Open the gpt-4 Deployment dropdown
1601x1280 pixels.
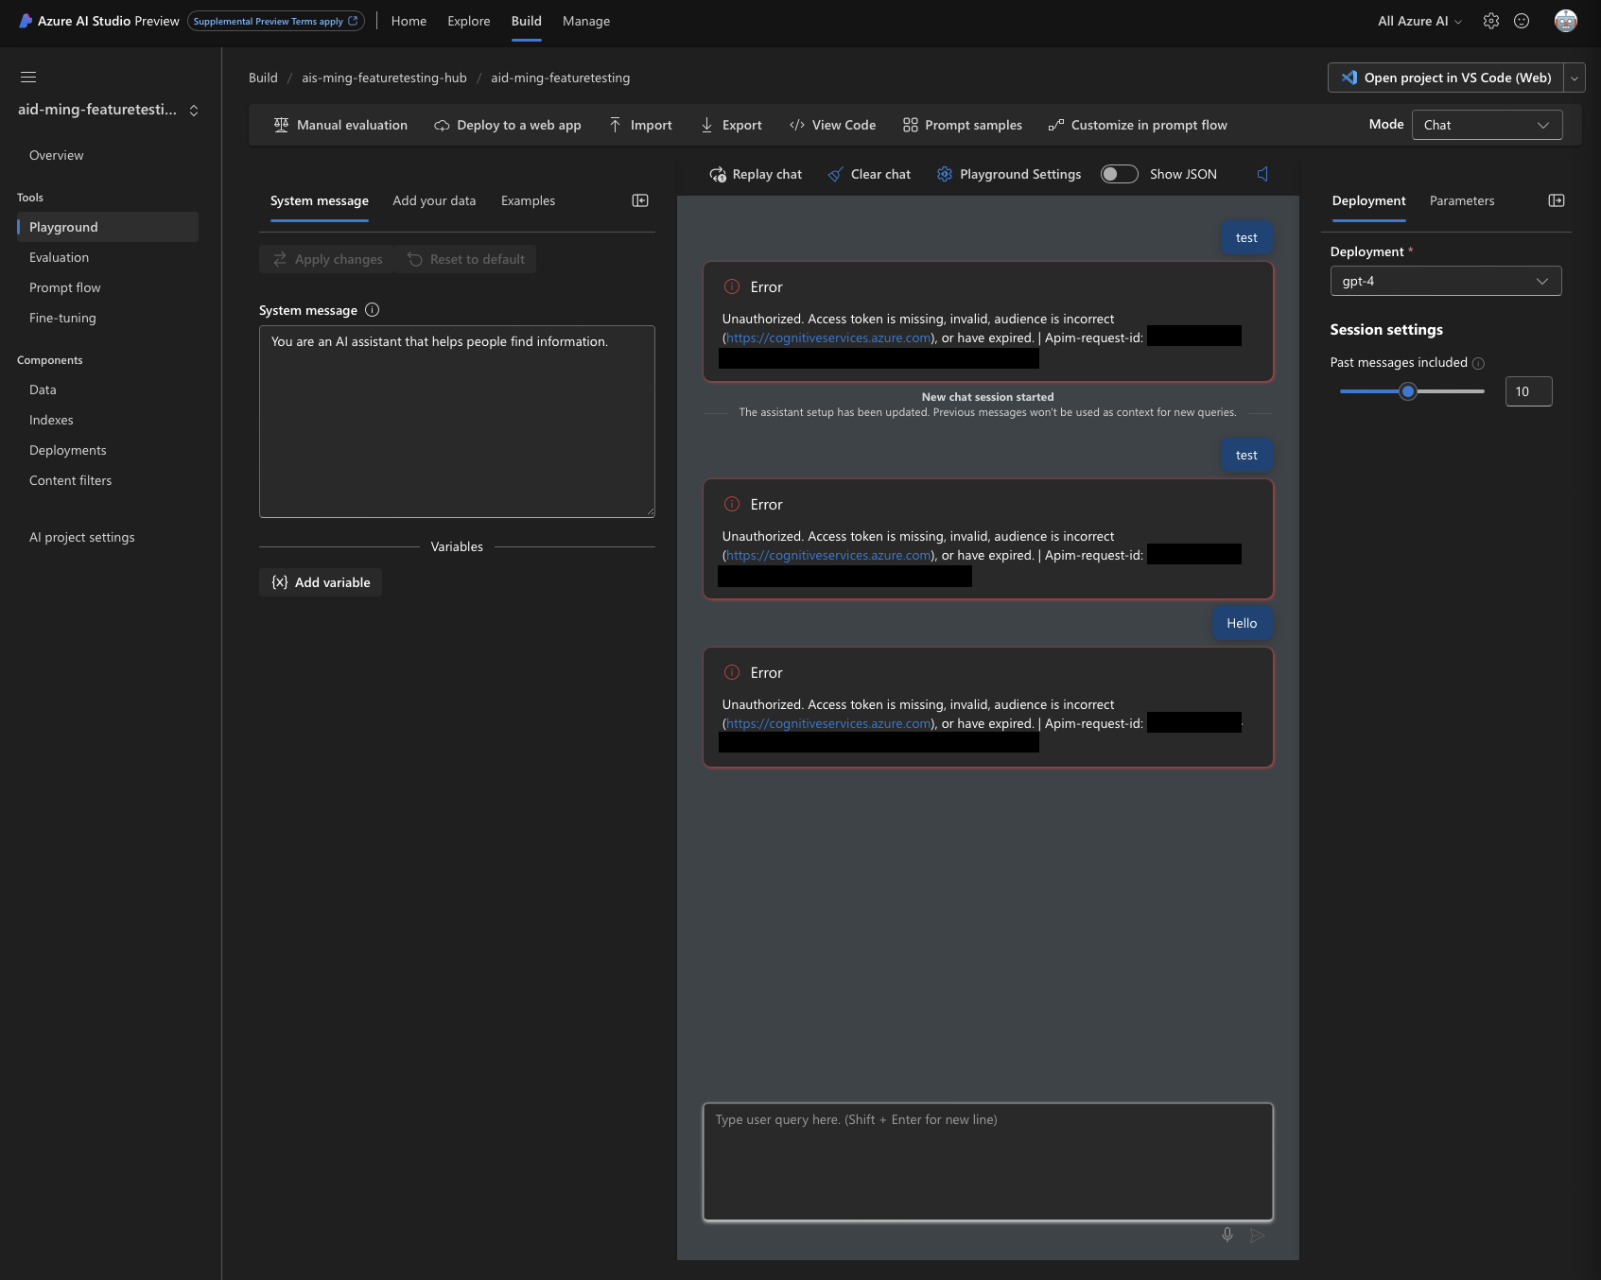[1446, 281]
